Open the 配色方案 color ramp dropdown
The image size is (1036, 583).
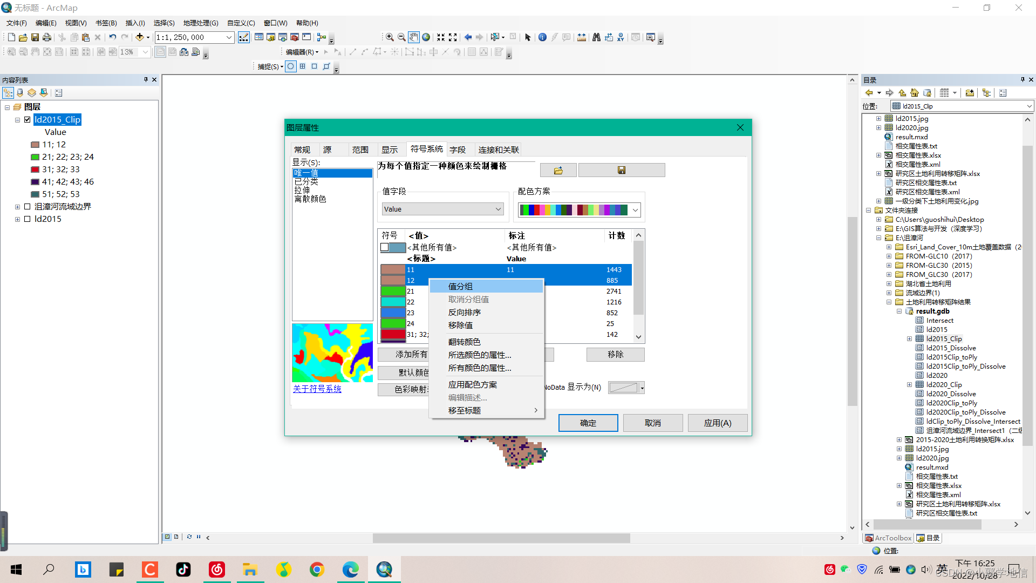point(635,210)
